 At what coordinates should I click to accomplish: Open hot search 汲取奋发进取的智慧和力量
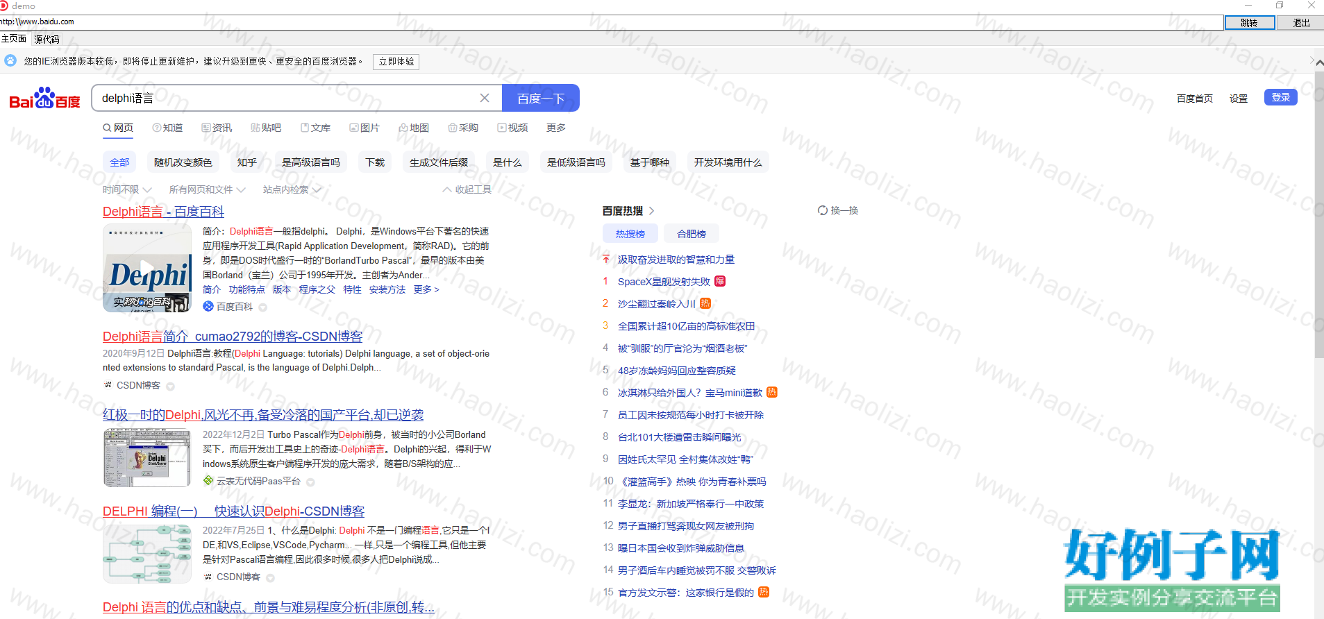click(x=676, y=260)
